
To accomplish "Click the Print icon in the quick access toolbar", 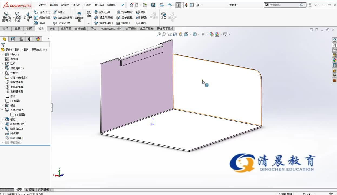I will 161,5.
